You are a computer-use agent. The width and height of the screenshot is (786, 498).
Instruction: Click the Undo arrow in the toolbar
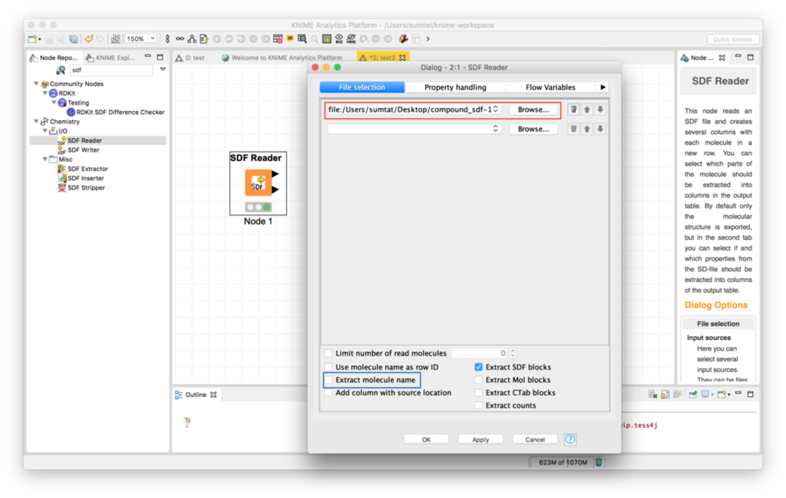coord(88,39)
